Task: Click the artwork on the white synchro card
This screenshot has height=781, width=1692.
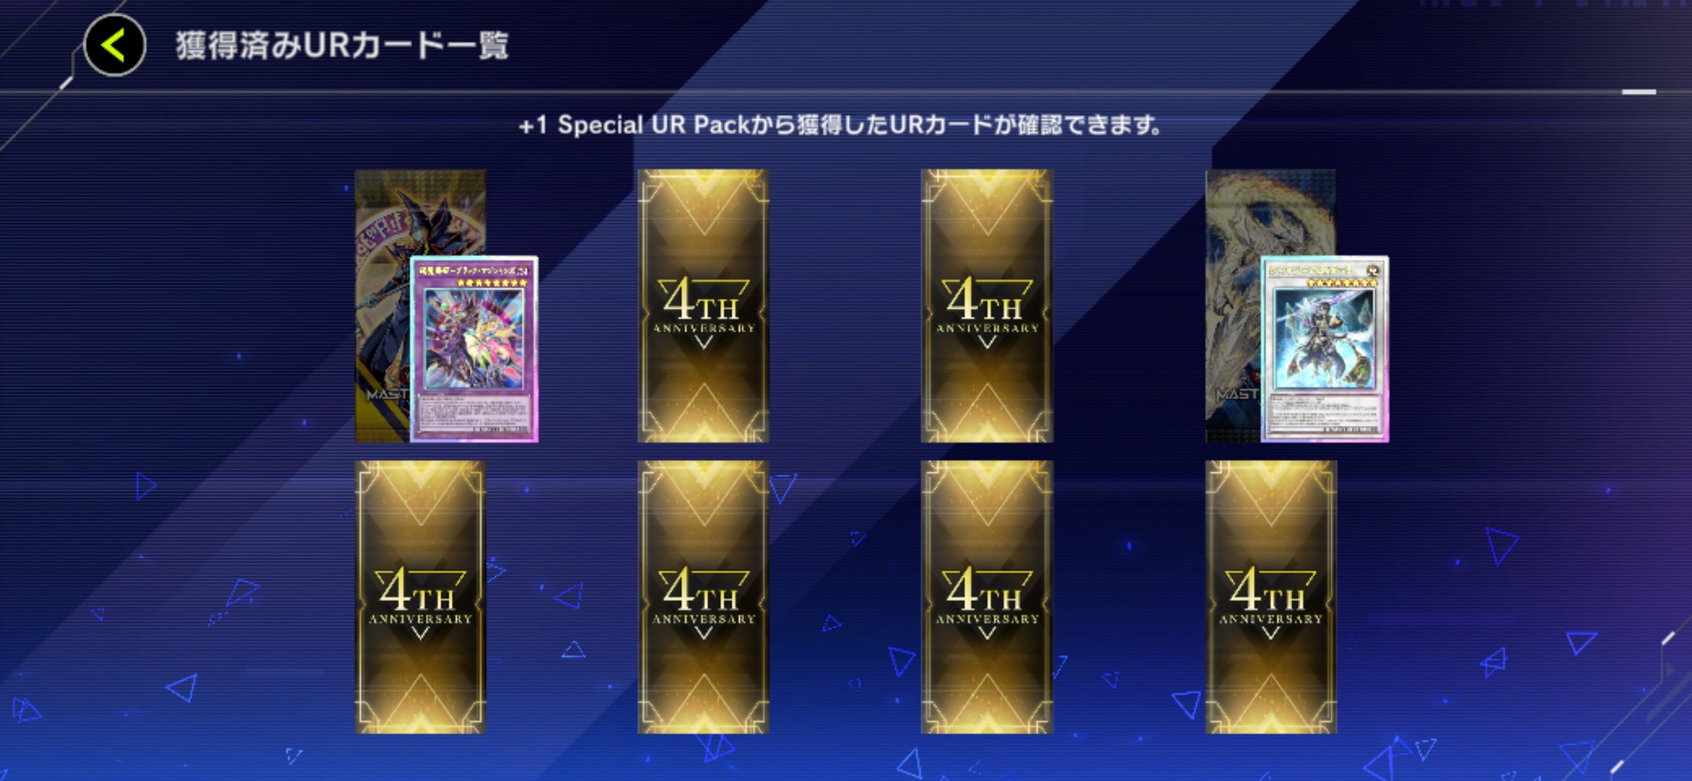Action: [x=1324, y=338]
